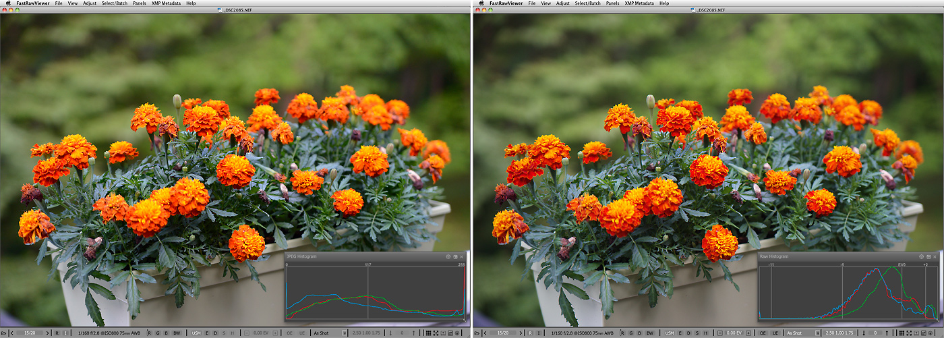
Task: Toggle USM sharpening in left window
Action: (196, 333)
